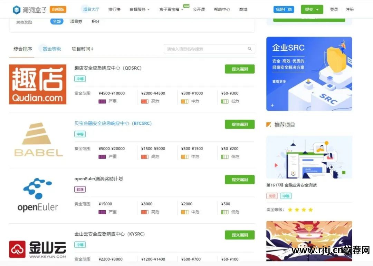Click the purple 严重 swatch in openEuler row
373x266 pixels.
pos(102,212)
